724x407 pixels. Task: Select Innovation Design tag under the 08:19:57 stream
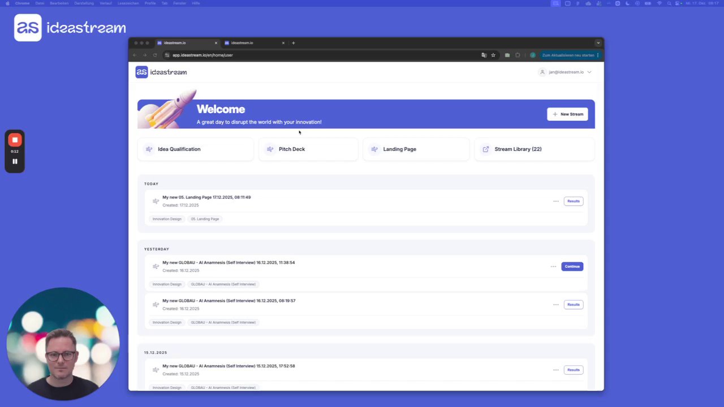click(167, 322)
